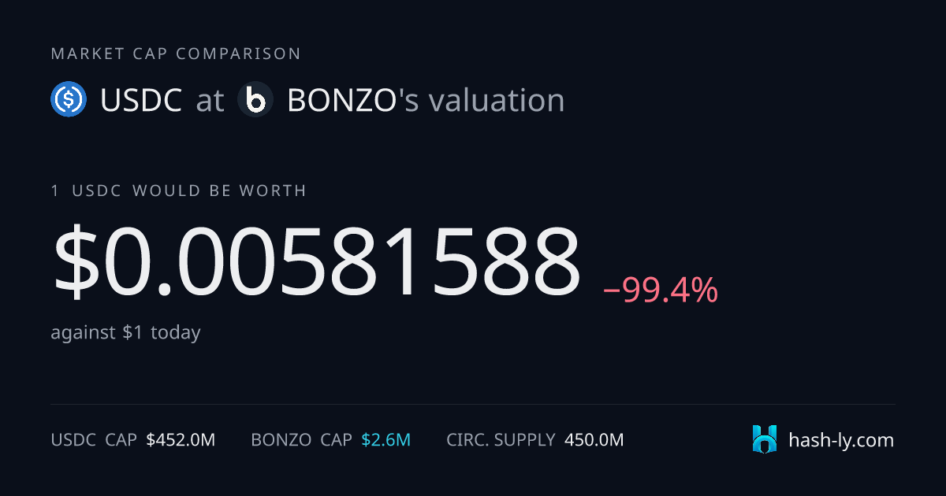Click the 450.0M circulating supply value
Viewport: 946px width, 496px height.
tap(594, 440)
